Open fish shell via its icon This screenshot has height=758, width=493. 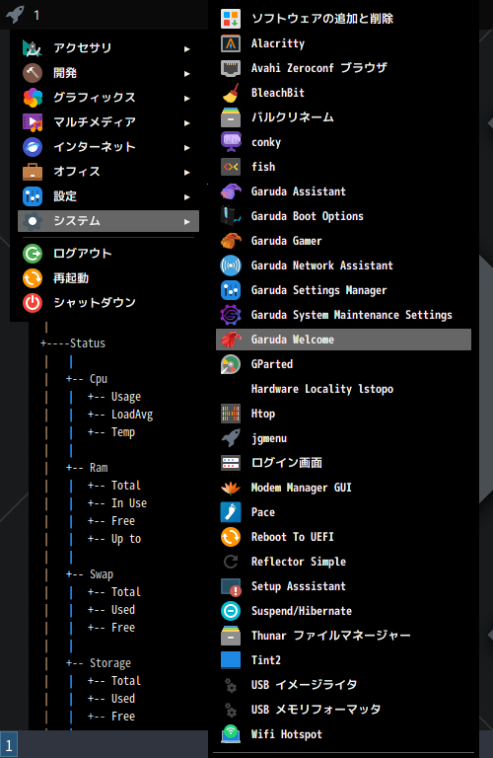pos(231,167)
